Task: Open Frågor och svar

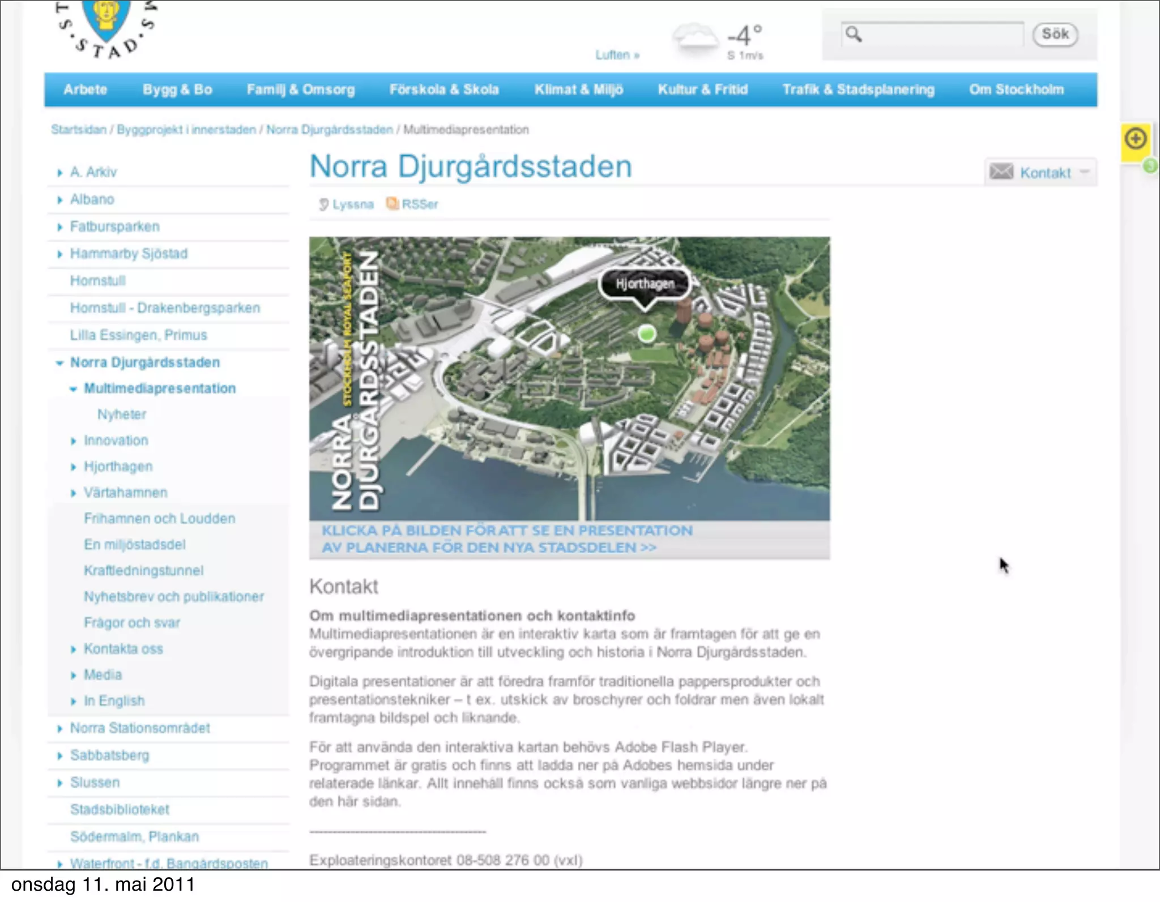Action: 132,623
